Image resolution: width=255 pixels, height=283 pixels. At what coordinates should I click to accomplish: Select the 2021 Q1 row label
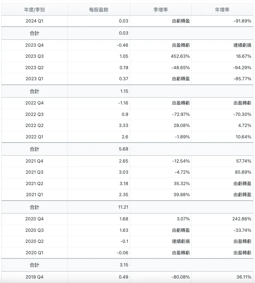pyautogui.click(x=34, y=195)
